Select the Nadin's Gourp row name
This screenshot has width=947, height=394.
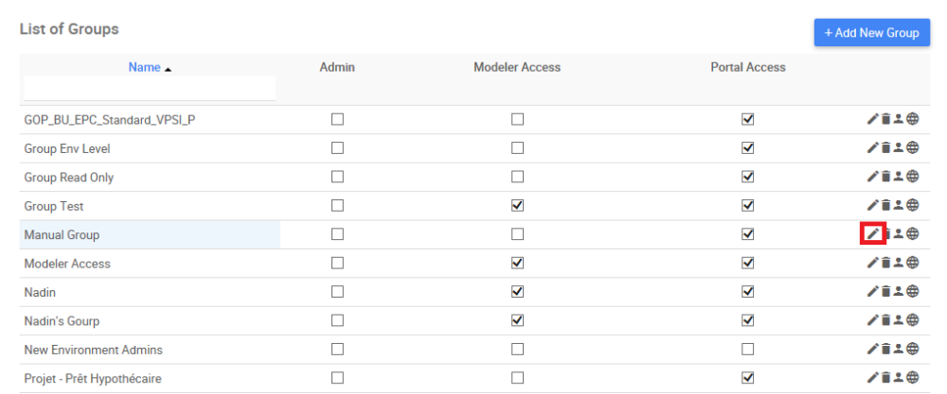coord(62,321)
